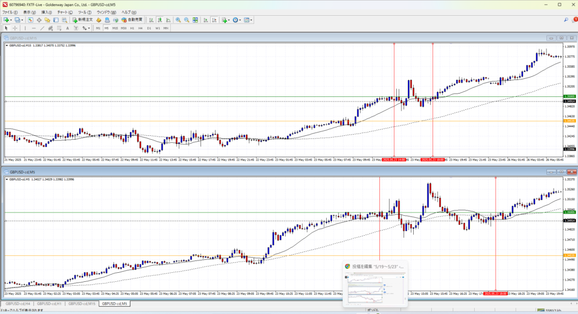Click the zoom out magnifier icon

click(x=186, y=20)
